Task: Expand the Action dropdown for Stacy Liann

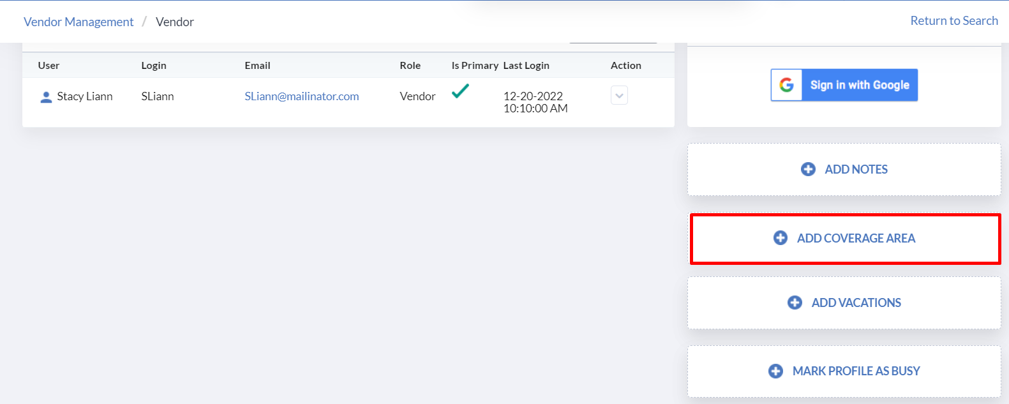Action: point(619,96)
